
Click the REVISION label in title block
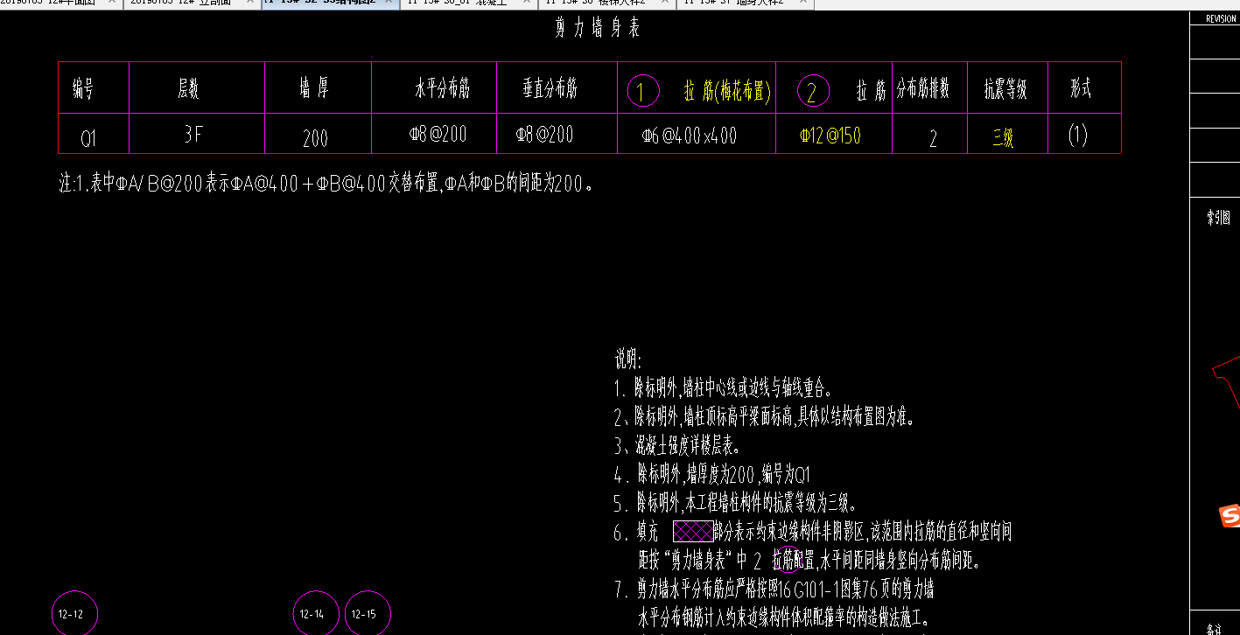[1220, 19]
